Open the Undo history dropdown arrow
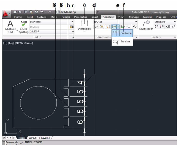This screenshot has width=179, height=145. (46, 12)
